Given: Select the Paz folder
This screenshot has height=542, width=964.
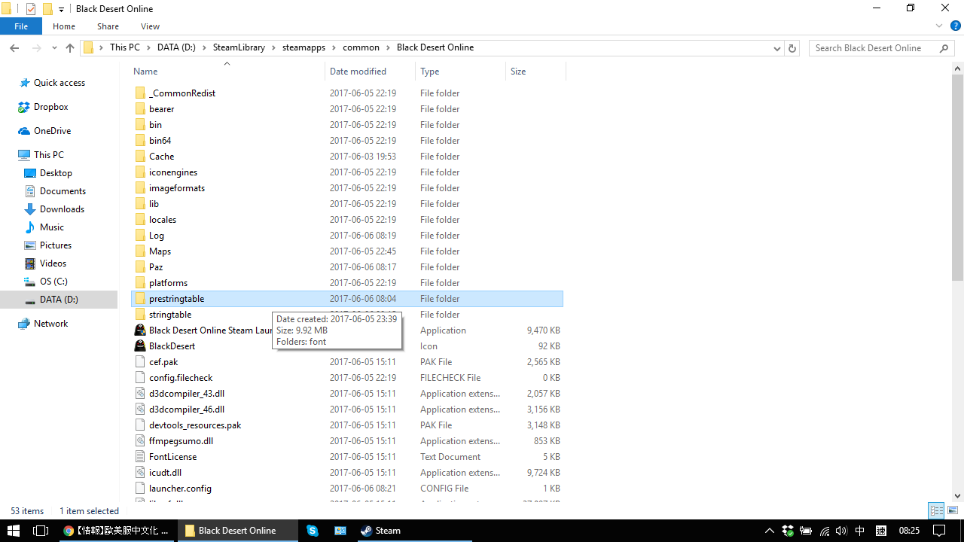Looking at the screenshot, I should pos(156,267).
